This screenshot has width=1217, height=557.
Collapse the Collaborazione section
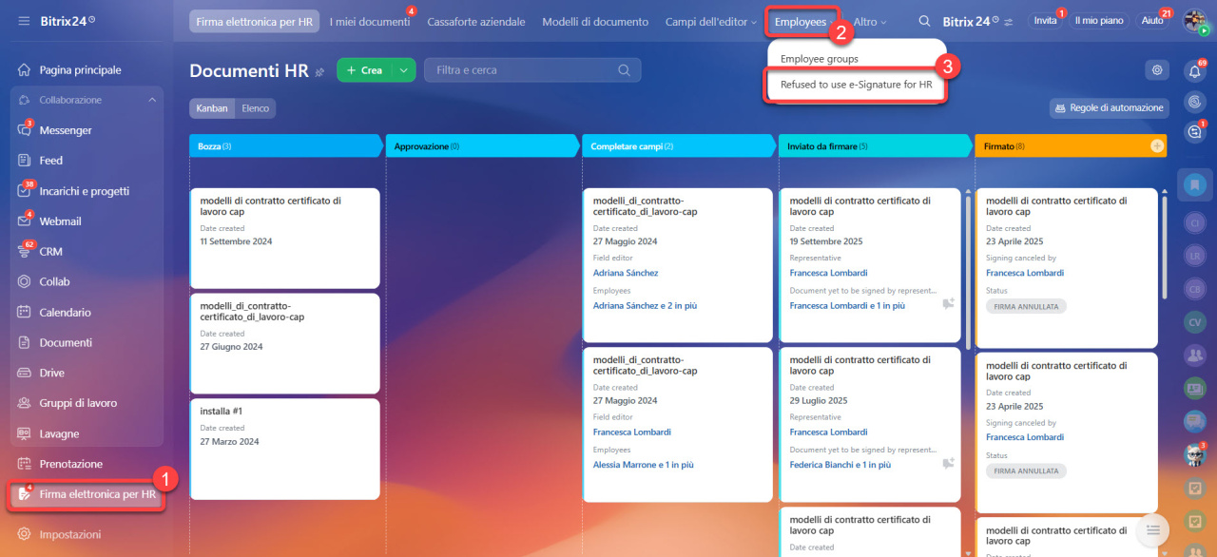coord(152,100)
